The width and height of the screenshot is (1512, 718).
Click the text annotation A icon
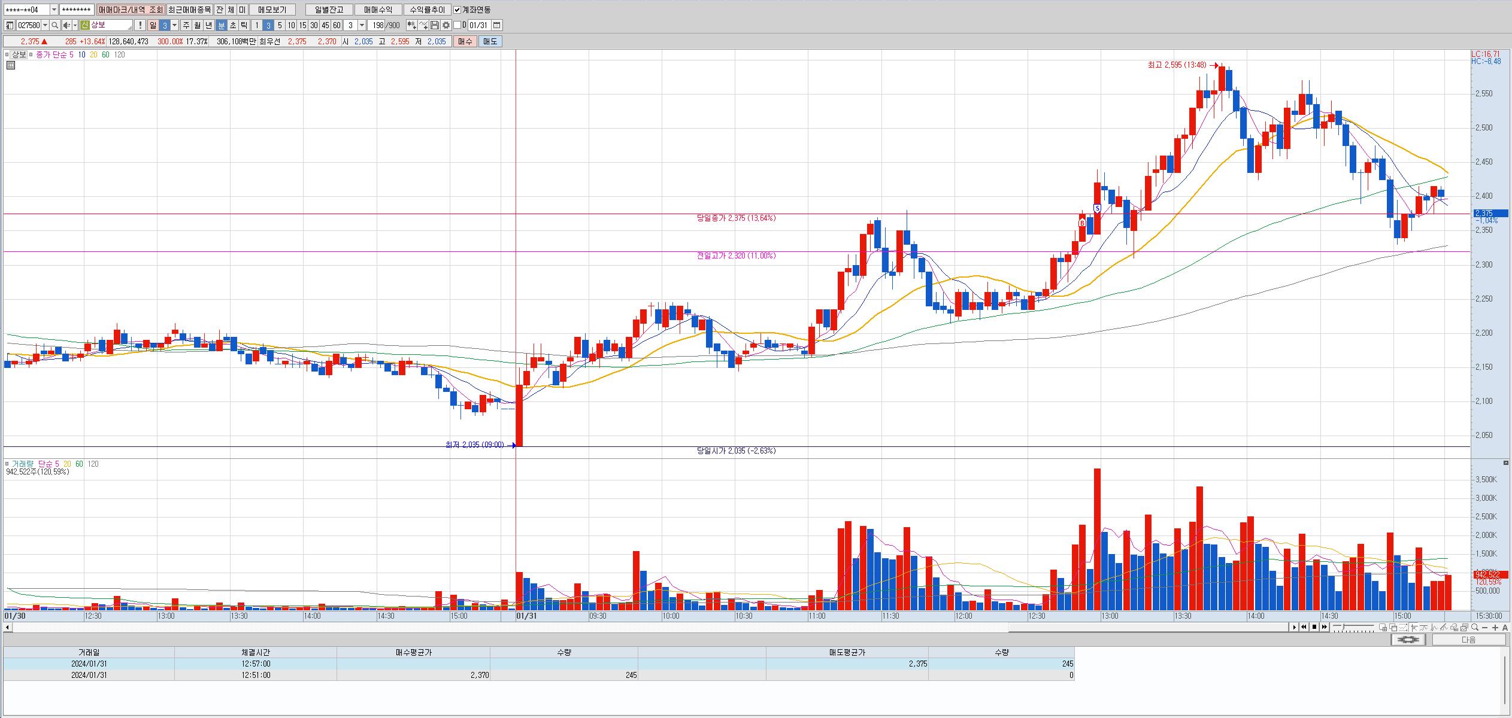(x=1505, y=628)
